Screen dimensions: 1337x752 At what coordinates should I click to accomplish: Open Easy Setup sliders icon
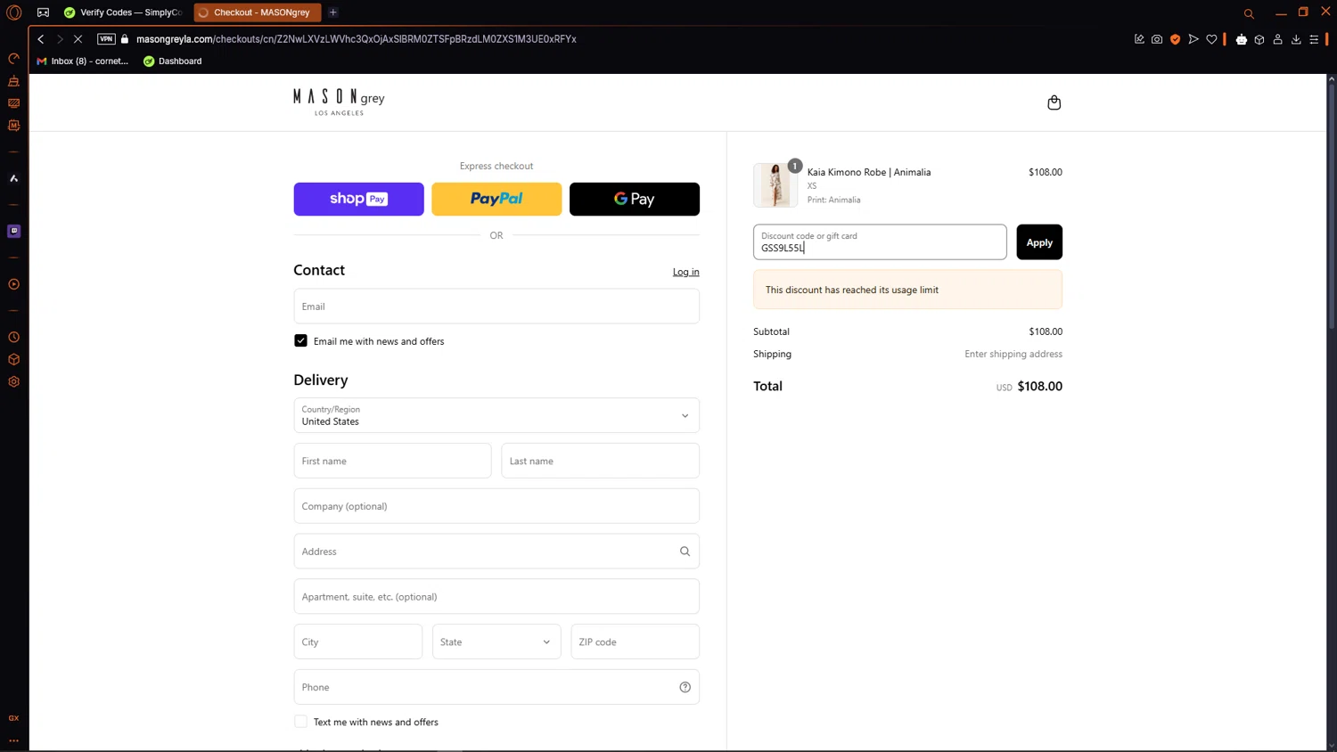tap(1314, 39)
